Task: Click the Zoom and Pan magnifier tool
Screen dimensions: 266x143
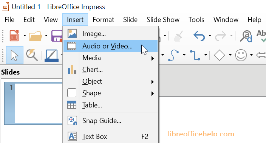Action: (x=32, y=55)
